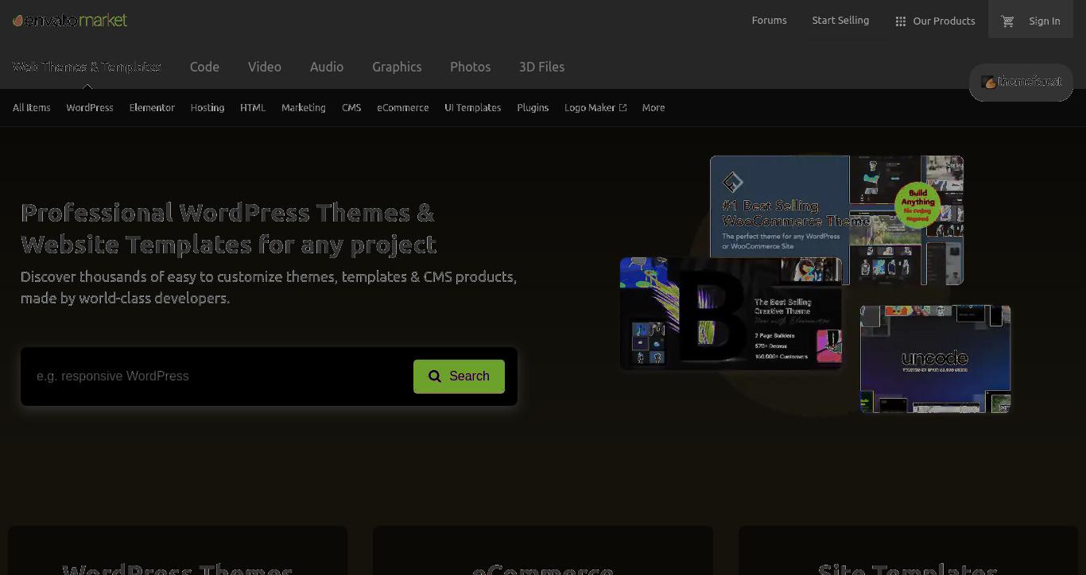Focus the theme search input field
This screenshot has width=1086, height=575.
tap(217, 376)
